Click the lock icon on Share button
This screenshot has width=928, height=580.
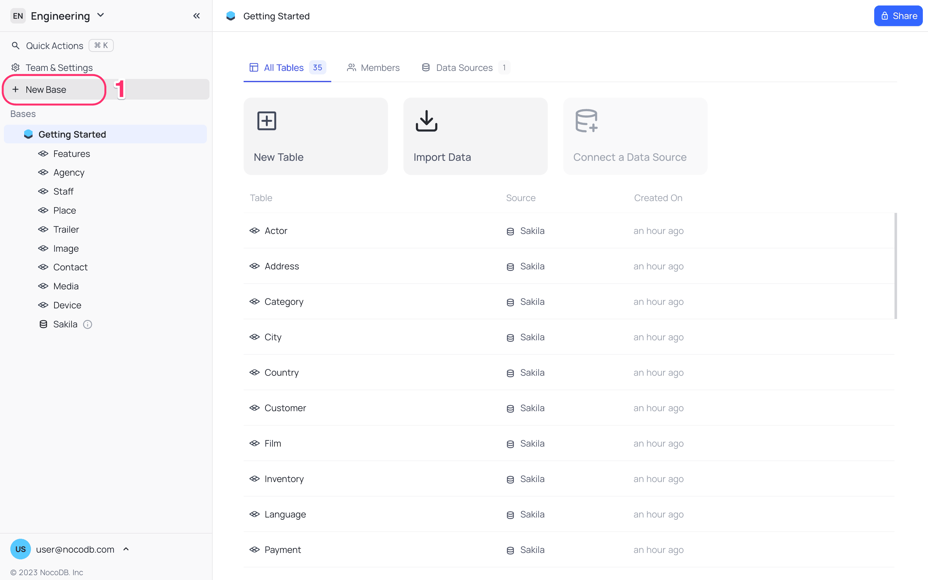pyautogui.click(x=884, y=16)
